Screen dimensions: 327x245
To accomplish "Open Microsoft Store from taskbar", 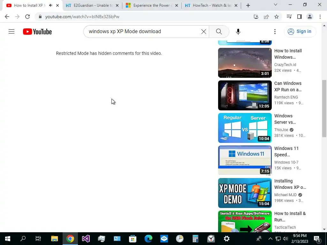I will [133, 239].
